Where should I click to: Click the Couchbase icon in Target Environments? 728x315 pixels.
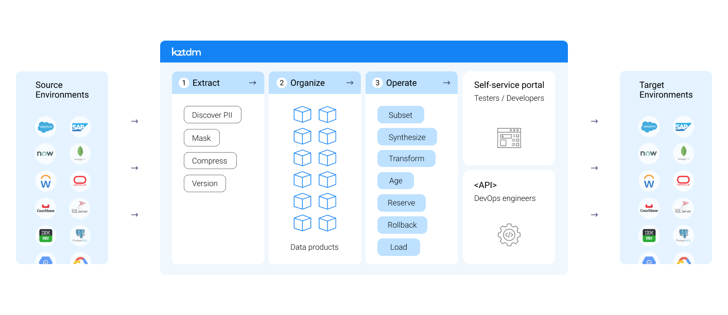(x=649, y=208)
